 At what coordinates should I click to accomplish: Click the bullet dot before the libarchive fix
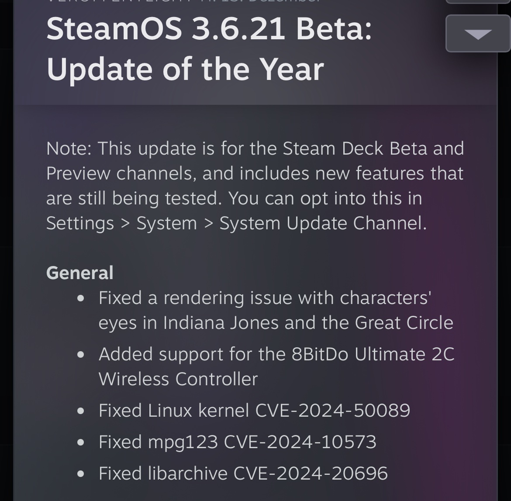coord(80,474)
